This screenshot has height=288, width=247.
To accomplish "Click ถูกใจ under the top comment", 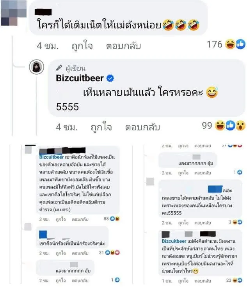I will tap(82, 46).
